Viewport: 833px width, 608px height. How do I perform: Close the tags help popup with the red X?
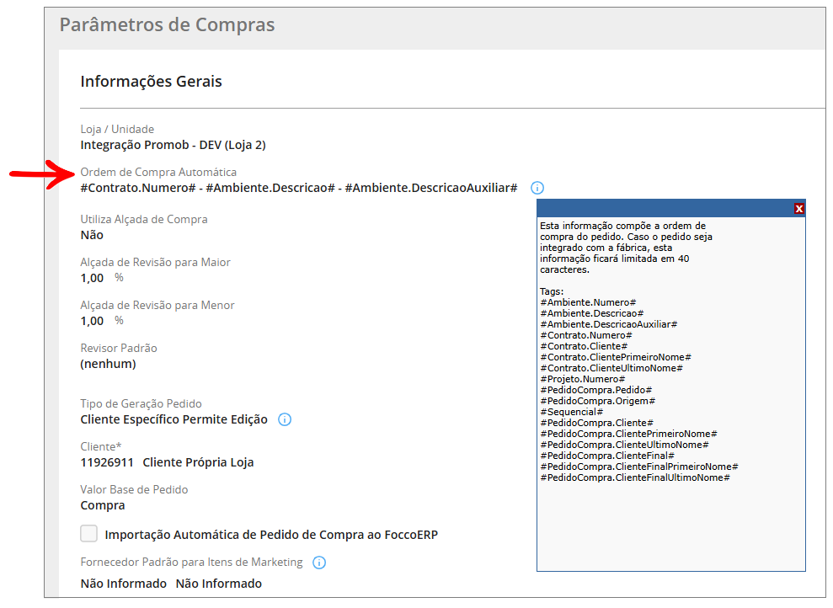click(799, 209)
